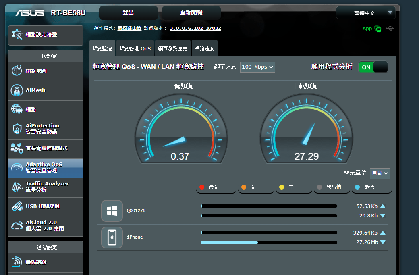Screen dimensions: 419x275
Task: Select the red 最高 priority swatch
Action: (x=202, y=187)
